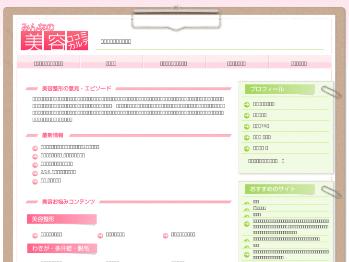
Task: Click the 美容整形の意見・エピソード heading
Action: coord(76,88)
